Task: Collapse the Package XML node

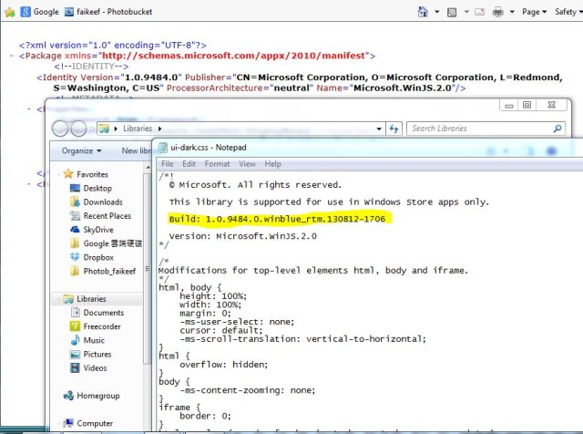Action: pyautogui.click(x=12, y=56)
